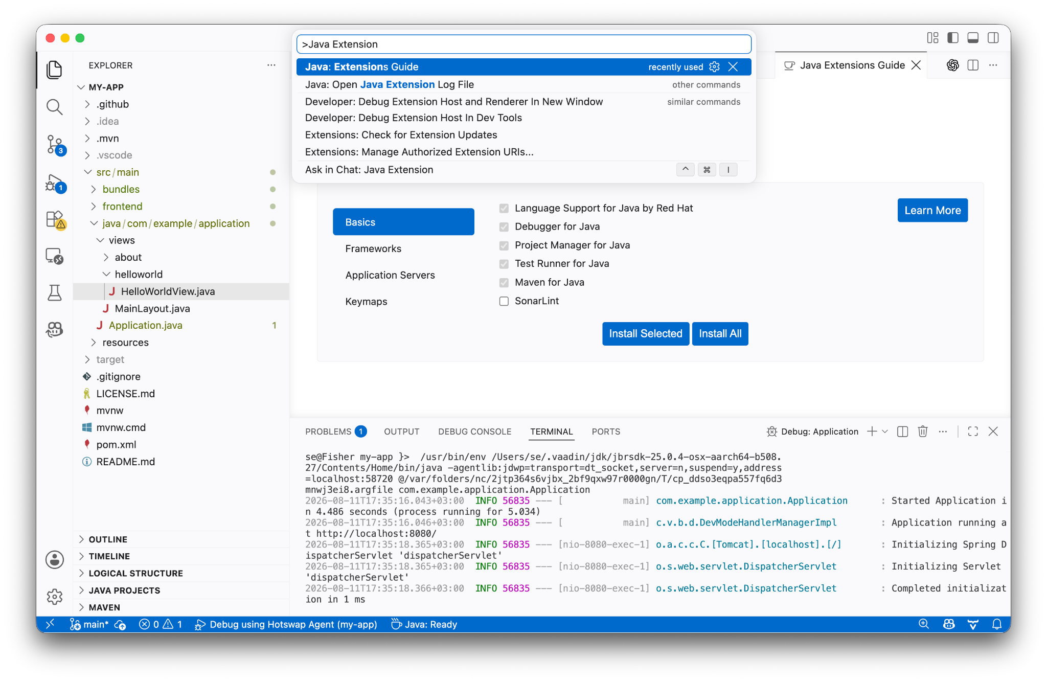
Task: Kill terminal with trash icon
Action: coord(922,432)
